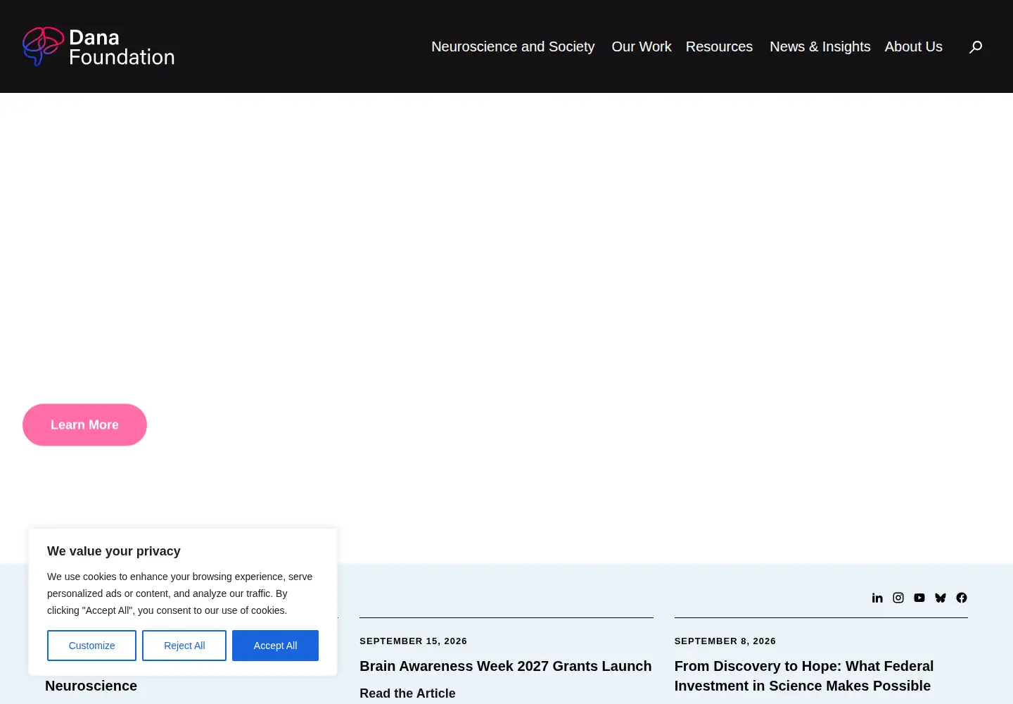
Task: Open the Facebook social icon
Action: (962, 598)
